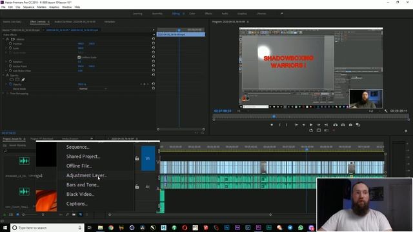Toggle the A1 track lock
The height and width of the screenshot is (232, 413).
pyautogui.click(x=137, y=186)
